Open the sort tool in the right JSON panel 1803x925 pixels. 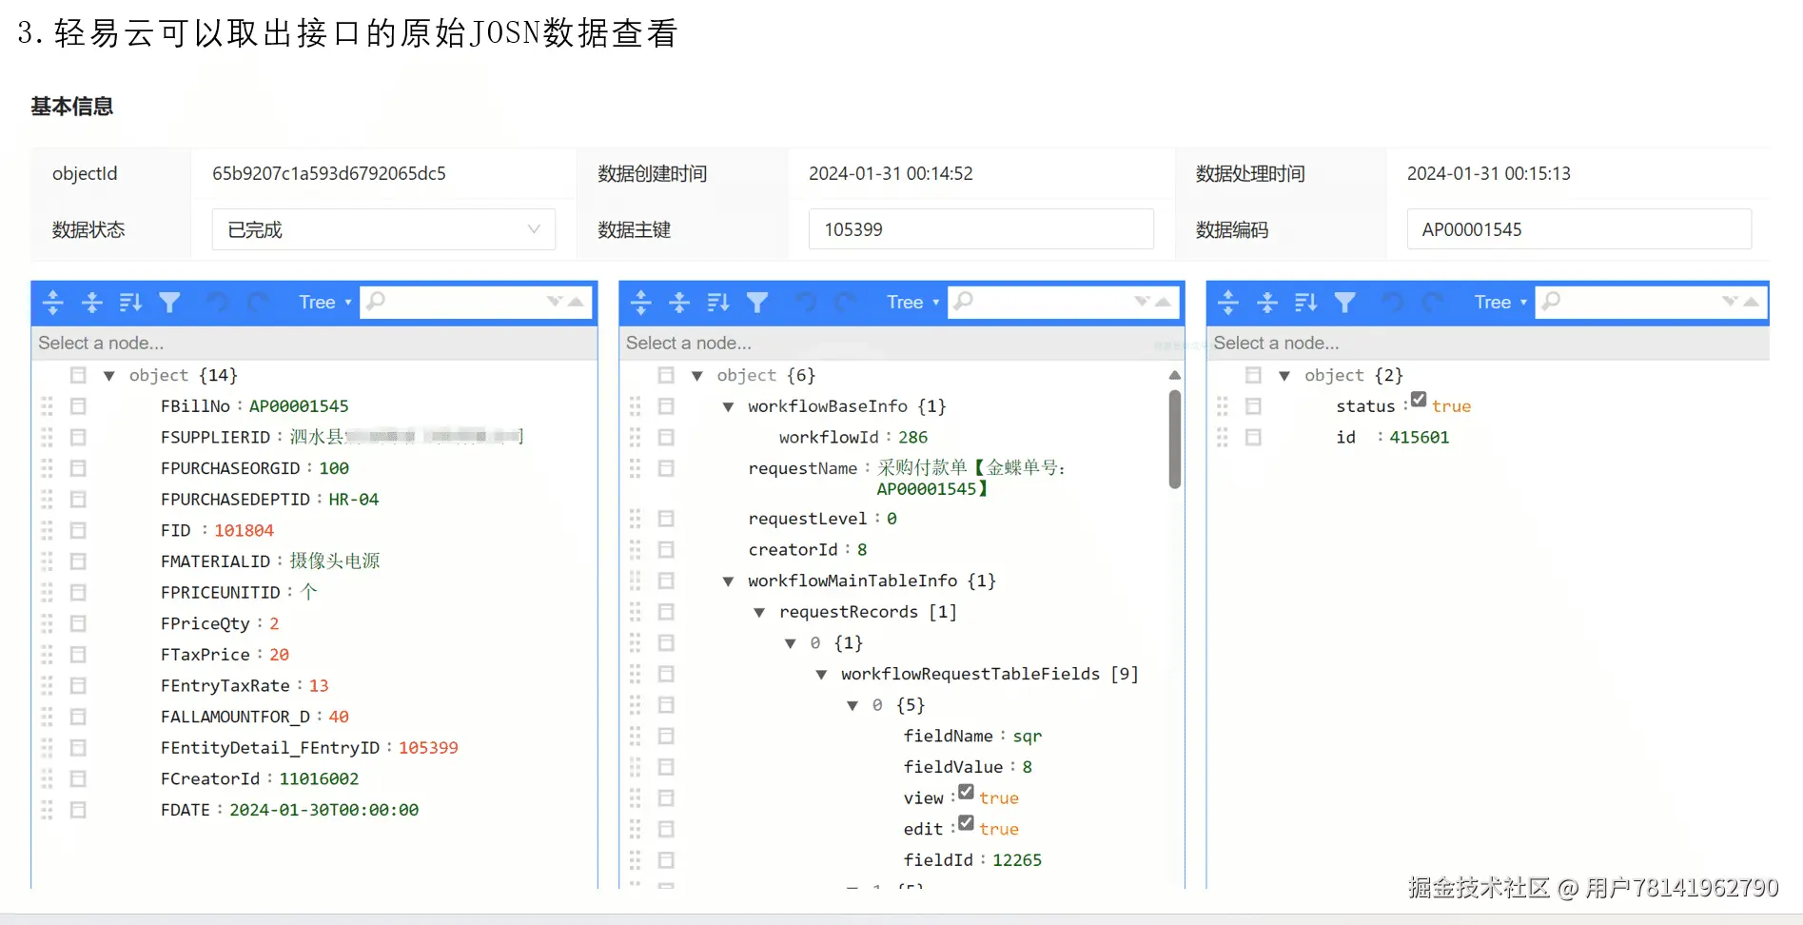pyautogui.click(x=1306, y=303)
